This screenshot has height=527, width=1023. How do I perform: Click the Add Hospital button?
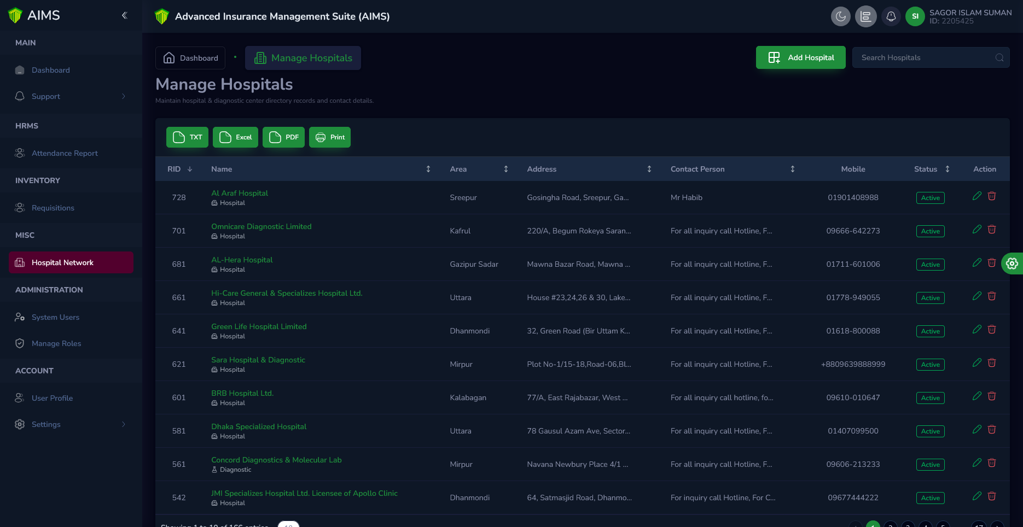tap(801, 57)
